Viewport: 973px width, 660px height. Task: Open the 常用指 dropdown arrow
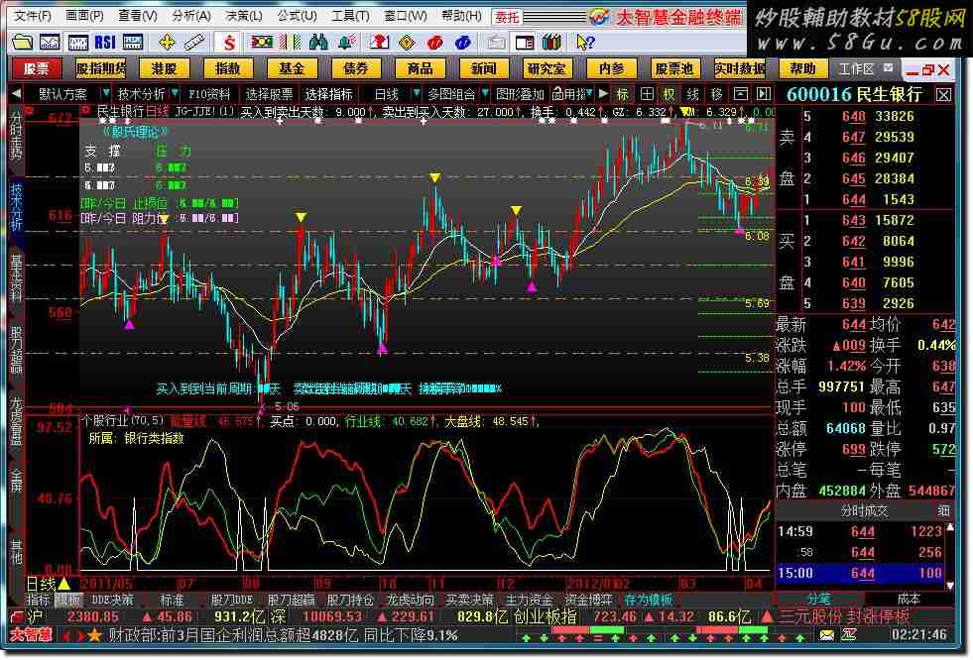(x=591, y=93)
